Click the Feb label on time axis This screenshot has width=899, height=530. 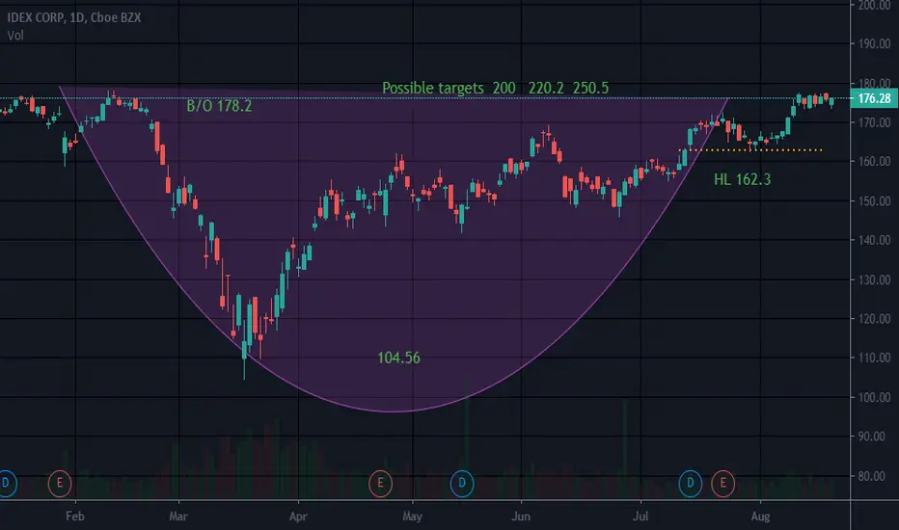click(75, 517)
